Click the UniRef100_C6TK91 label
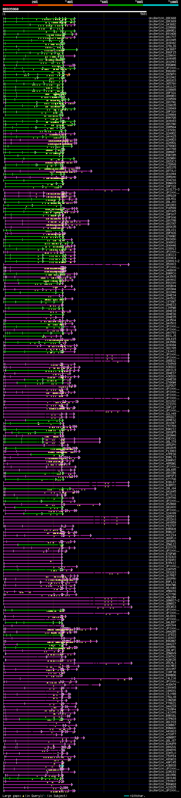The height and width of the screenshot is (798, 181). pos(162,130)
